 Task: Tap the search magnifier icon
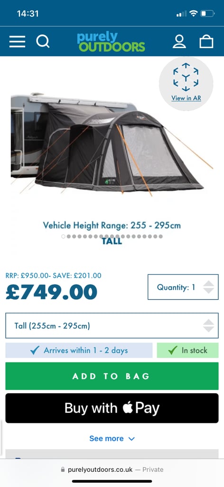[43, 41]
